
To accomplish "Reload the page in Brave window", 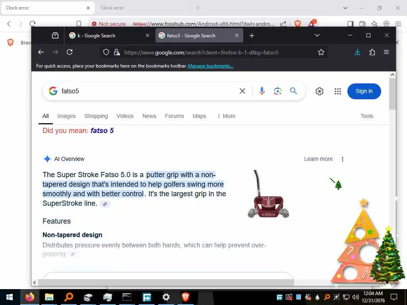I will pos(33,24).
